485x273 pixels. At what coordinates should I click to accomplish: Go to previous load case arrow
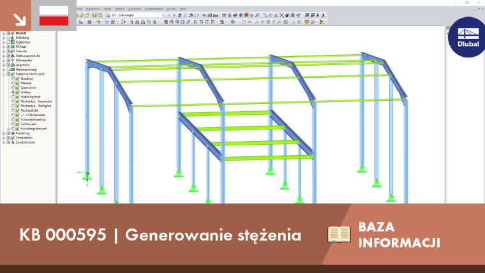pyautogui.click(x=169, y=15)
